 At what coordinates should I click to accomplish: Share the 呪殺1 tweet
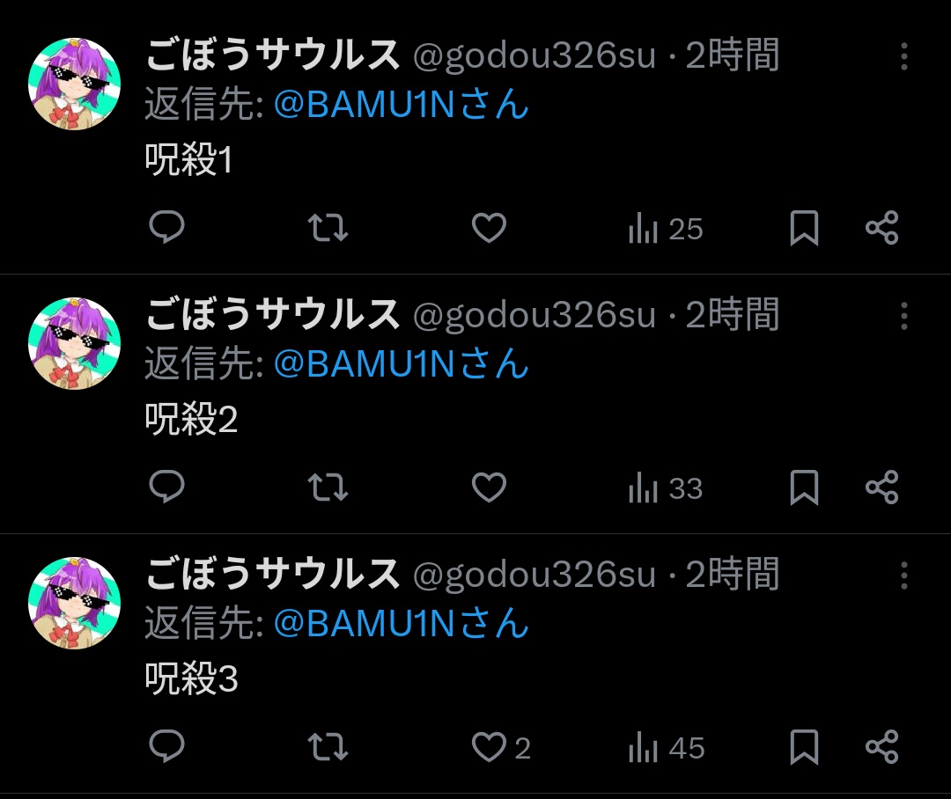[x=881, y=228]
